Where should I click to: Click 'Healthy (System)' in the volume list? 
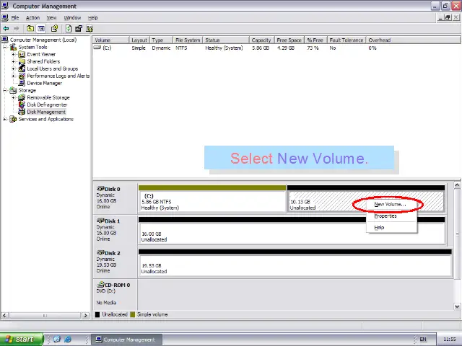click(224, 48)
